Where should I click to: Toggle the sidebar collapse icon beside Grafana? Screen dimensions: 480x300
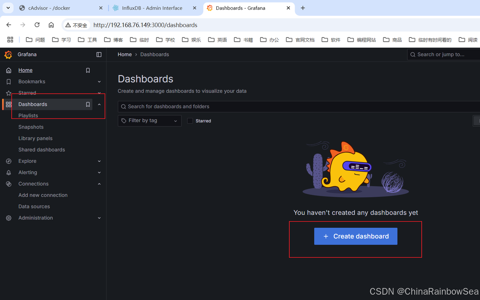pyautogui.click(x=99, y=54)
